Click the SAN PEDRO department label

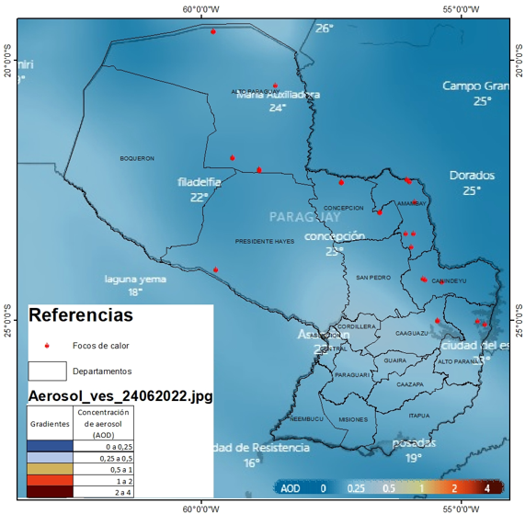pyautogui.click(x=373, y=278)
